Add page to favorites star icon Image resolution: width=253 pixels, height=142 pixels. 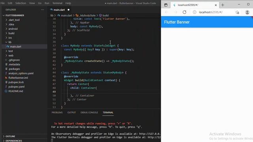(x=237, y=12)
